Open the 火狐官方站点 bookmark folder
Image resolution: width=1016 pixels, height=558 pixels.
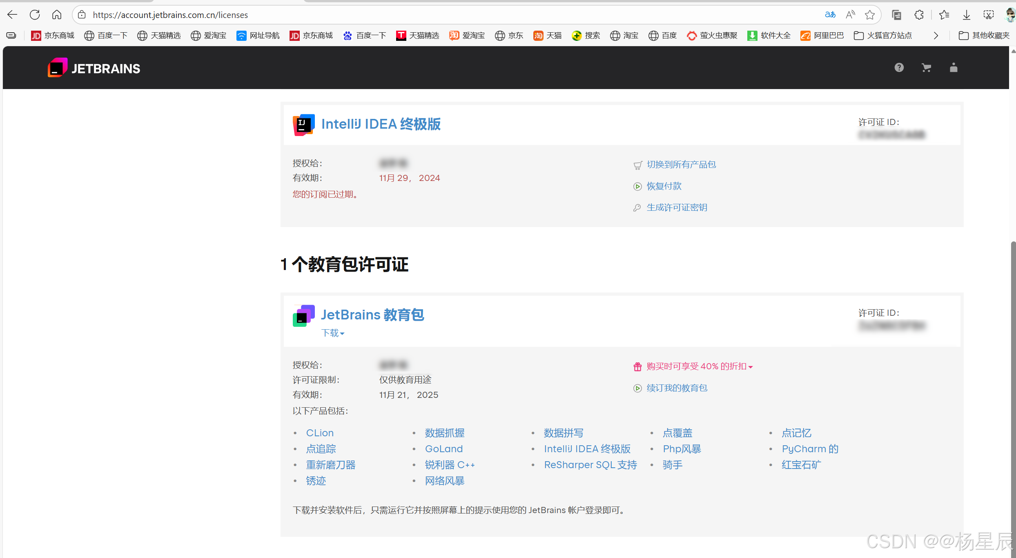coord(883,36)
